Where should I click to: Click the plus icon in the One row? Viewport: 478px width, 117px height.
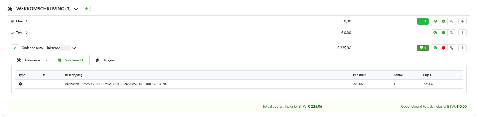coord(463,21)
